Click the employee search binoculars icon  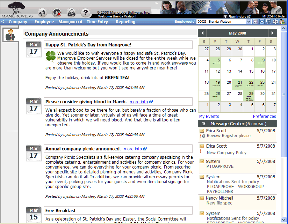click(268, 22)
